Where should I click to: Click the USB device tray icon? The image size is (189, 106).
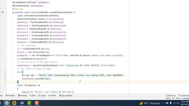(x=171, y=103)
